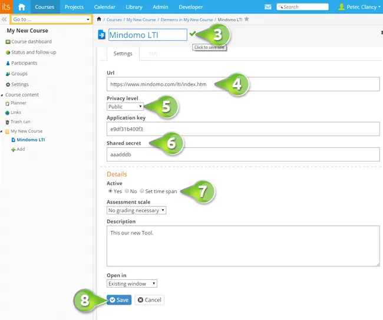Image resolution: width=383 pixels, height=320 pixels.
Task: Open the mail envelope icon
Action: tap(268, 7)
